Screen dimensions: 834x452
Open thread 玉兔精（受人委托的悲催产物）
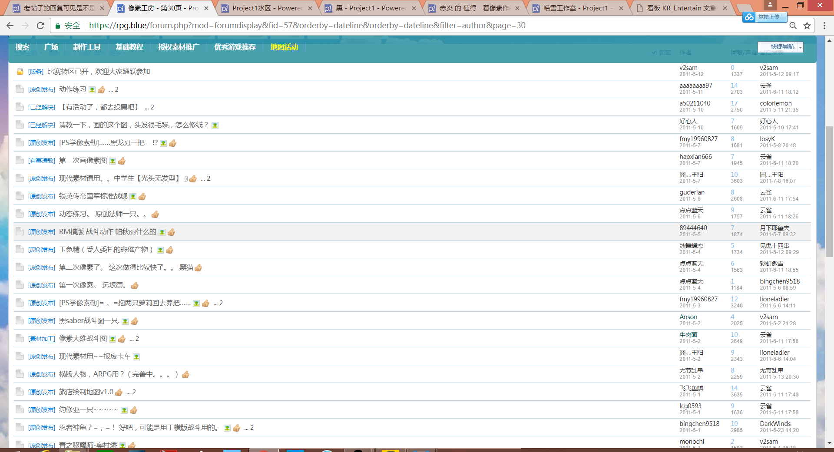click(x=106, y=250)
